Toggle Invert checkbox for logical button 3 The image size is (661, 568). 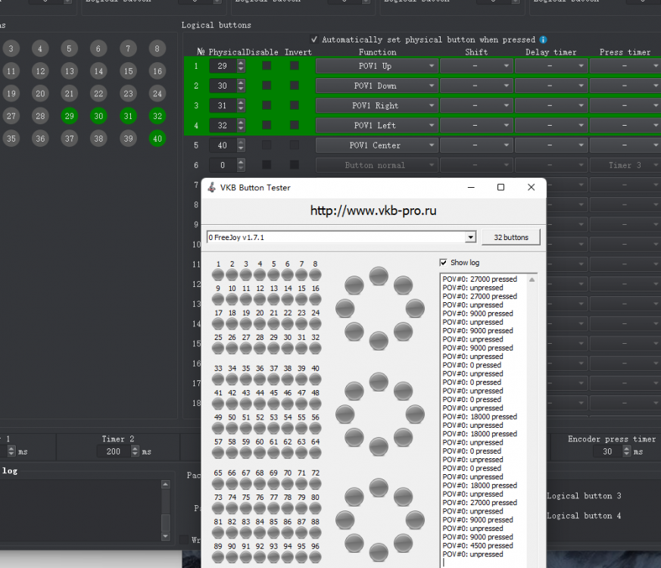point(294,105)
